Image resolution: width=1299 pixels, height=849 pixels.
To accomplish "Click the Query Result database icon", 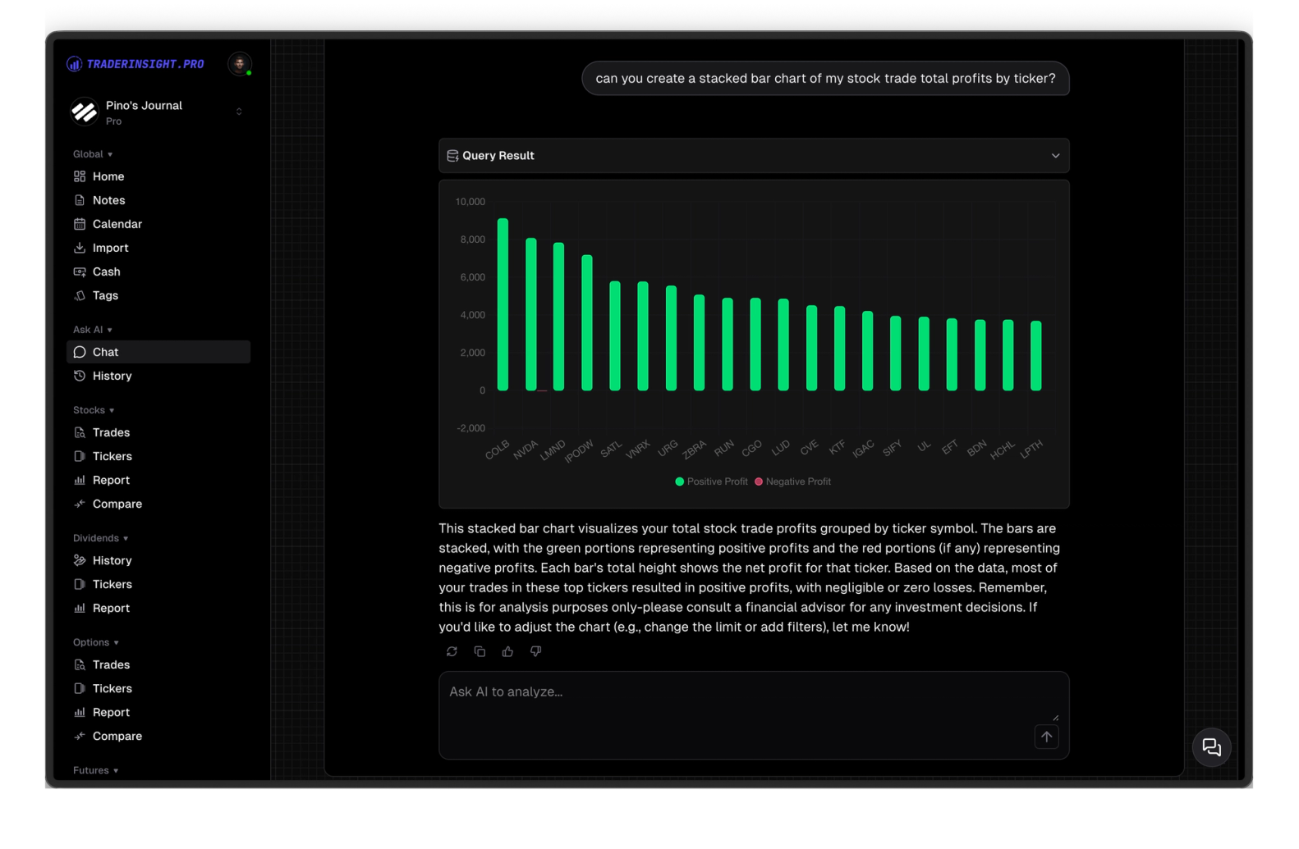I will 452,156.
